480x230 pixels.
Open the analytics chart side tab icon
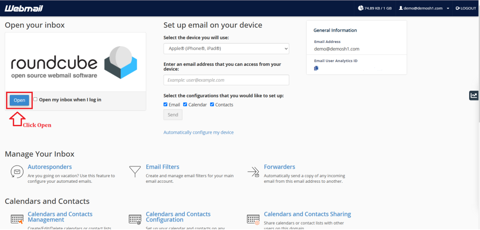(x=474, y=95)
